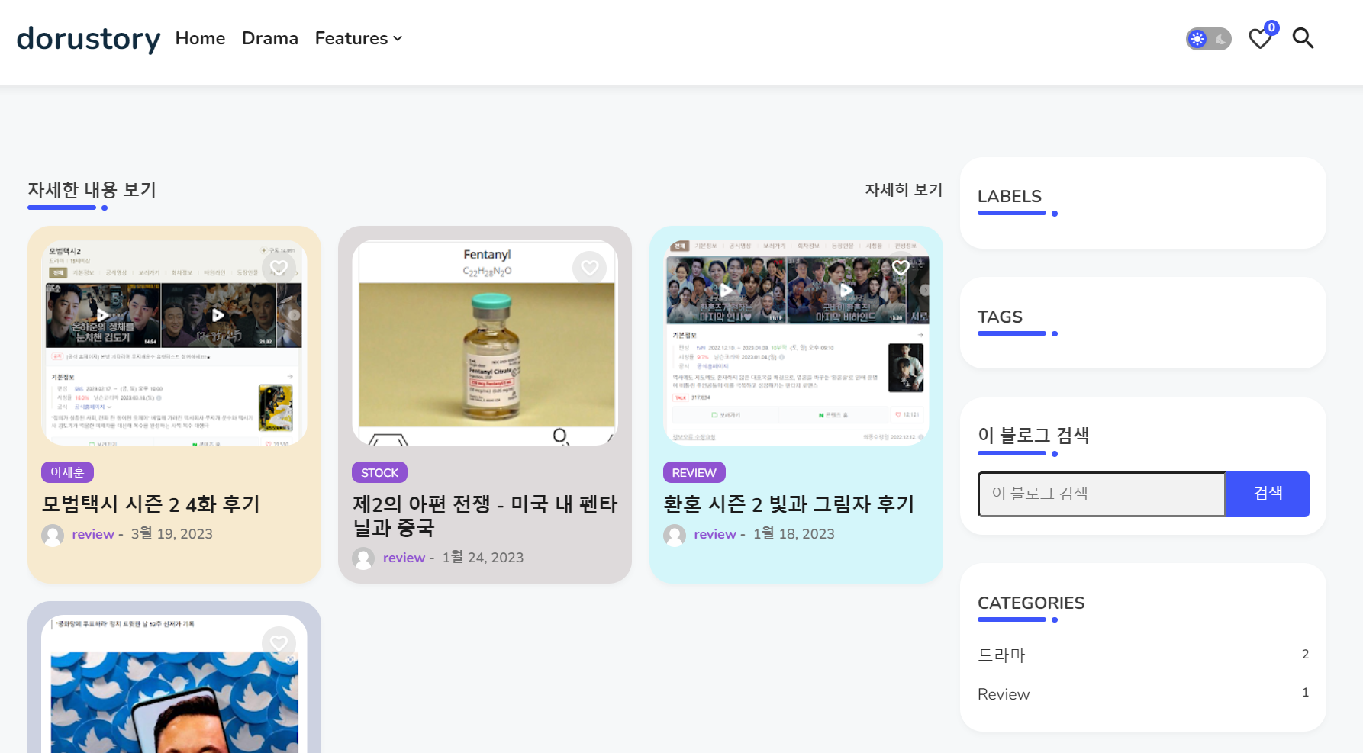This screenshot has width=1363, height=753.
Task: Click author avatar on Fentanyl post
Action: [363, 558]
